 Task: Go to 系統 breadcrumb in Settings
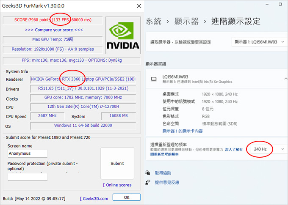[154, 21]
